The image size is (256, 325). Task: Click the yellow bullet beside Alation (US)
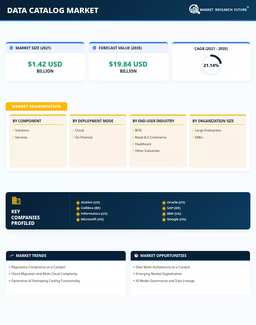tap(78, 203)
